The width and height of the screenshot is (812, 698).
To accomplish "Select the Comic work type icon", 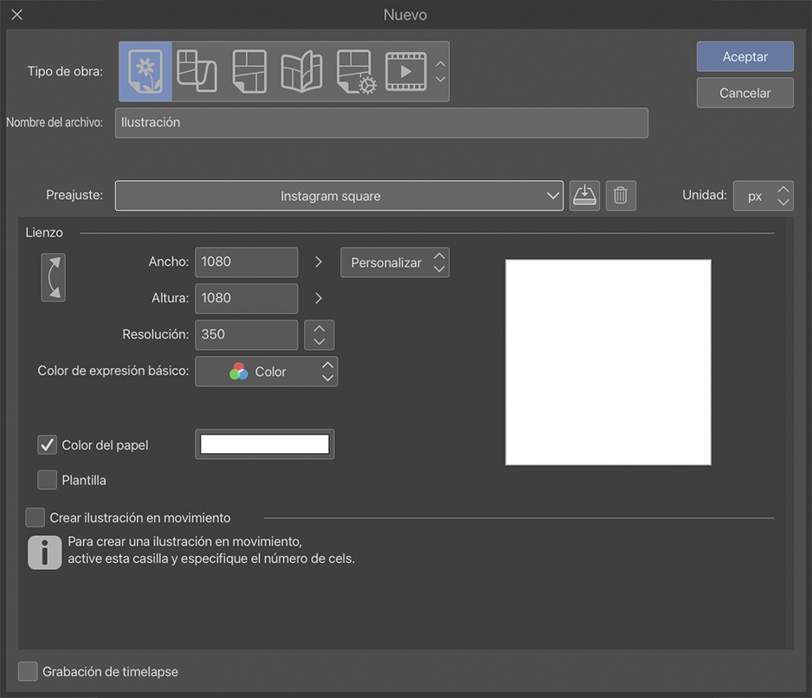I will click(249, 71).
